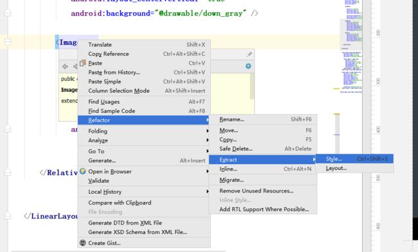The height and width of the screenshot is (252, 418).
Task: Choose Validate in context menu
Action: click(144, 180)
